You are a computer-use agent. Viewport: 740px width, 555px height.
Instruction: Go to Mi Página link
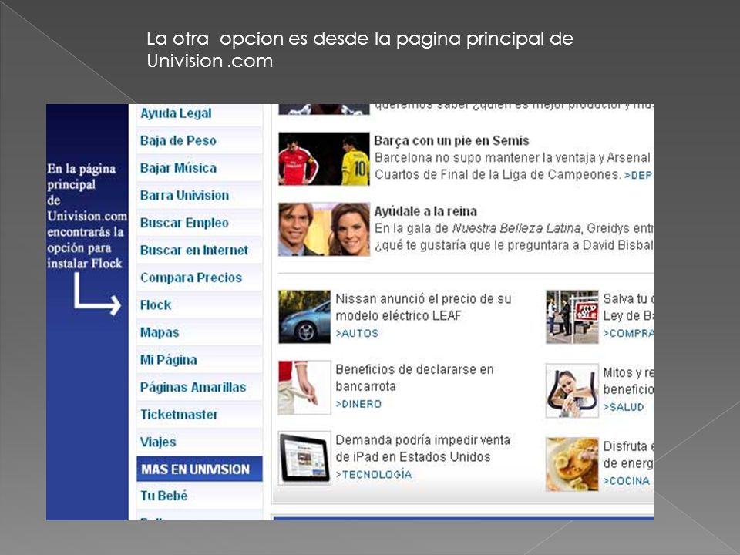tap(169, 360)
